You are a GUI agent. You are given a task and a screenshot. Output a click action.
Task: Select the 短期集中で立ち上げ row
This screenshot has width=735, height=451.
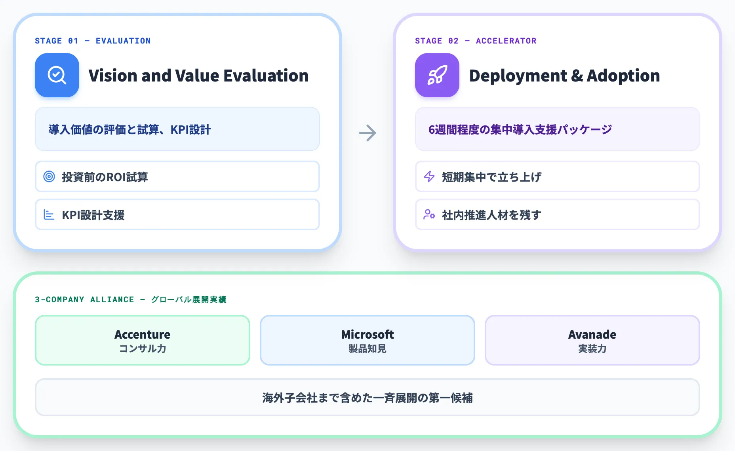click(558, 176)
